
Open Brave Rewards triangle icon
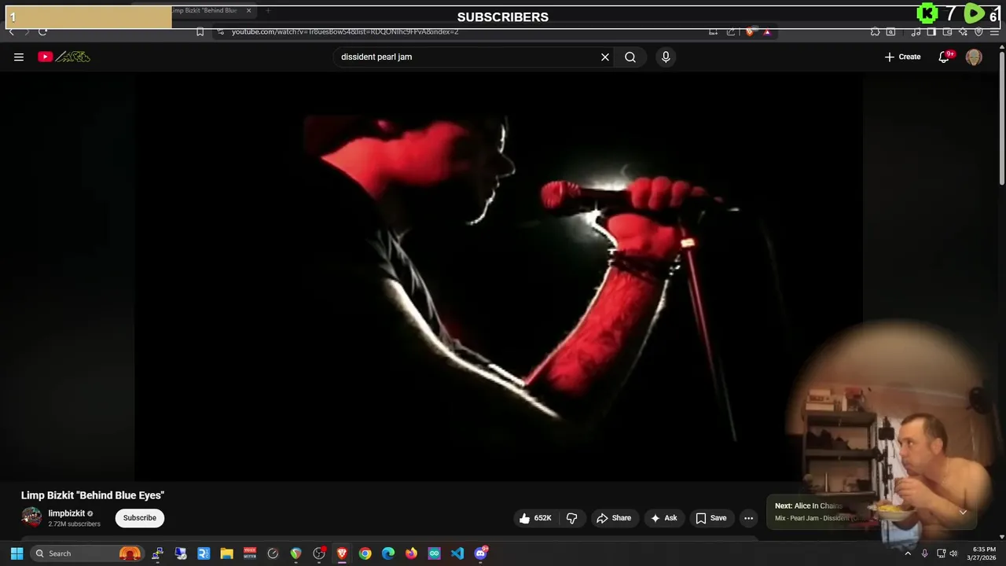(767, 31)
